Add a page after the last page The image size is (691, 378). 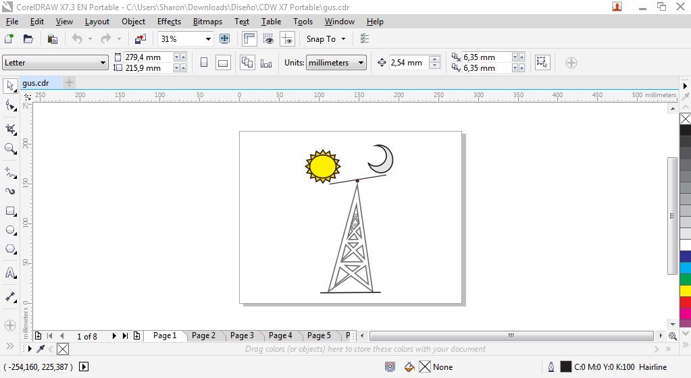136,335
